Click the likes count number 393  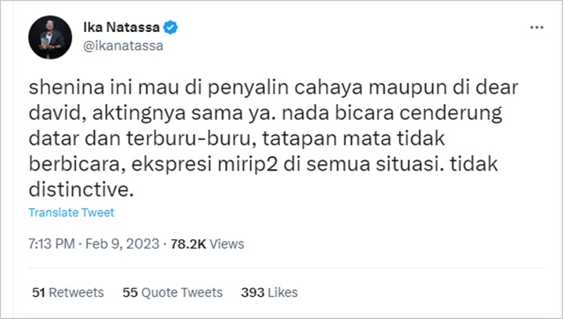(253, 292)
